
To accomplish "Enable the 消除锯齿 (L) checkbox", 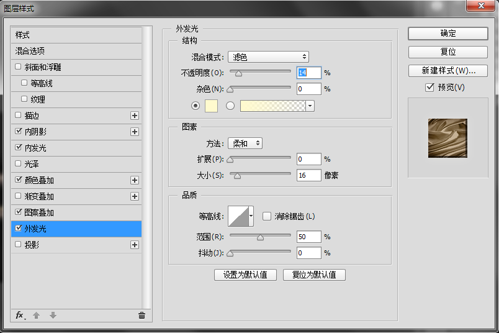I will [x=267, y=216].
